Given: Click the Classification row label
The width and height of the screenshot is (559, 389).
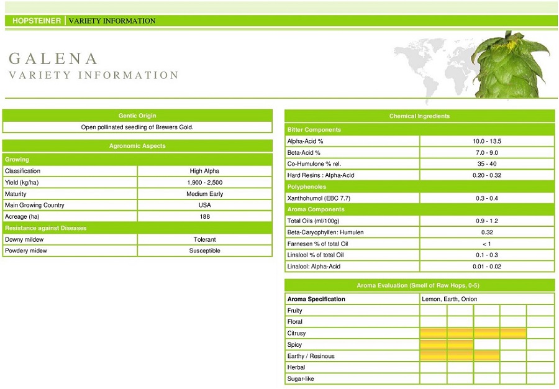Looking at the screenshot, I should (x=22, y=171).
